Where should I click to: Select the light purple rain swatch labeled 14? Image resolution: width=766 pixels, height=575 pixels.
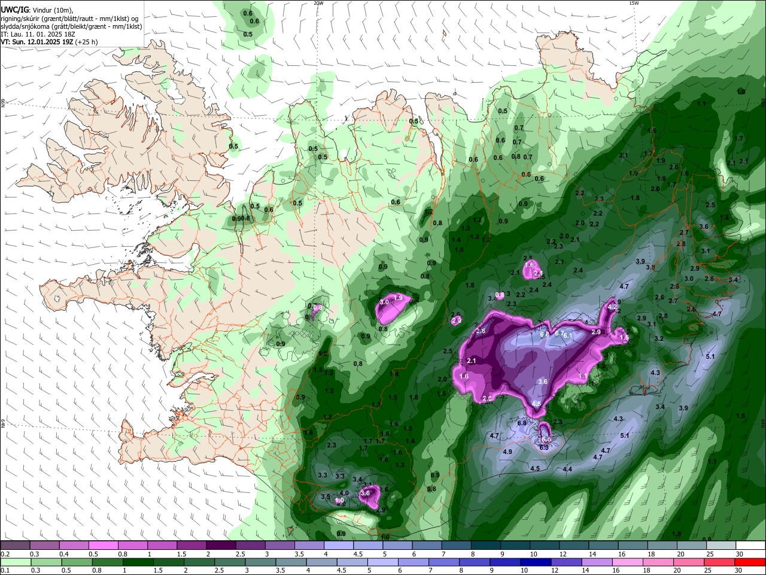[x=597, y=562]
